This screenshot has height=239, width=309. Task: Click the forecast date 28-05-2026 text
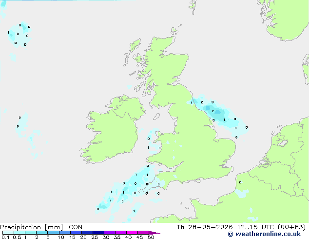pyautogui.click(x=211, y=227)
